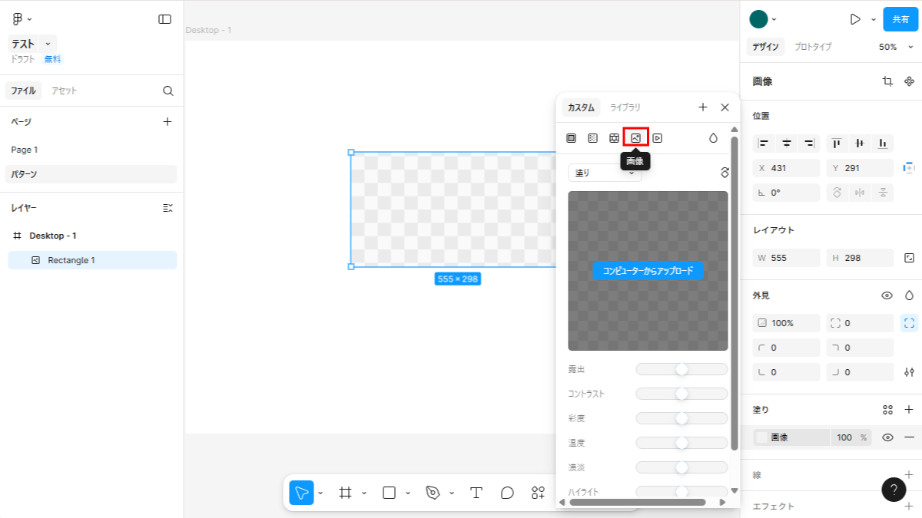
Task: Click the blue 共有 button
Action: click(x=900, y=19)
